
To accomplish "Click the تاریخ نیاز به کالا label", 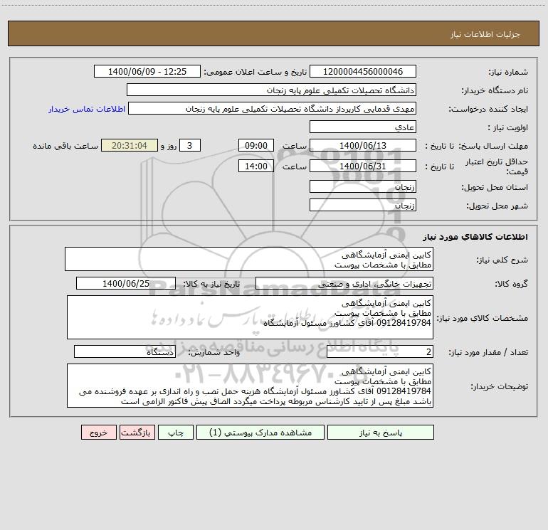I will 212,284.
